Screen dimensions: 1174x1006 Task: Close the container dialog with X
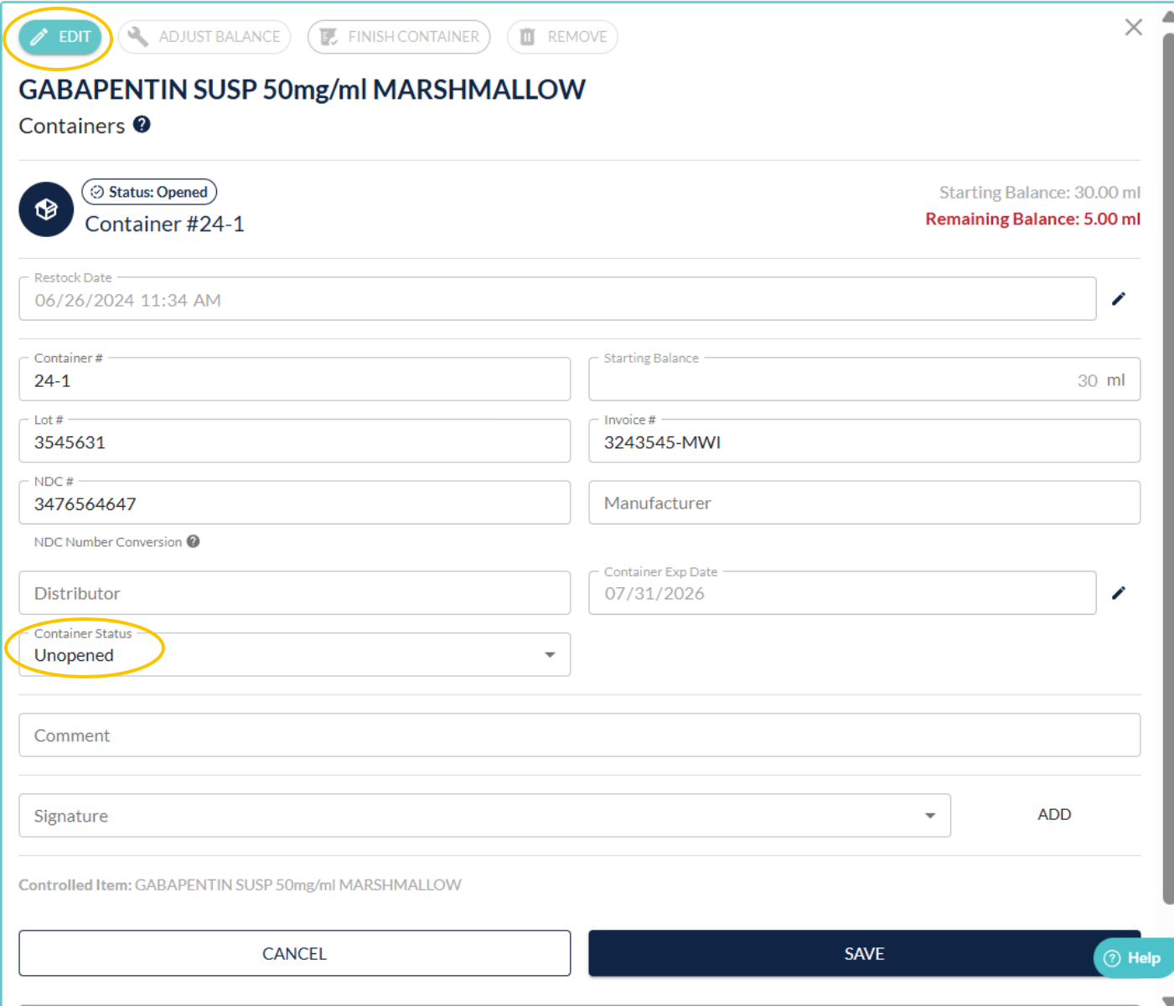[x=1133, y=28]
